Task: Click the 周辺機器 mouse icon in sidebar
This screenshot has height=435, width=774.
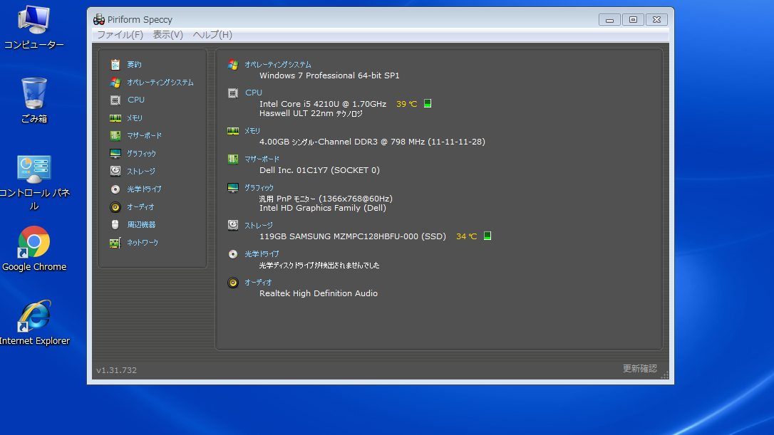Action: (115, 225)
